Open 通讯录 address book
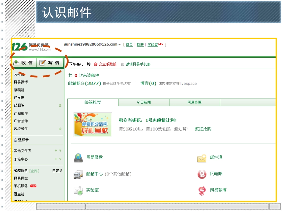282x211 pixels. click(23, 140)
